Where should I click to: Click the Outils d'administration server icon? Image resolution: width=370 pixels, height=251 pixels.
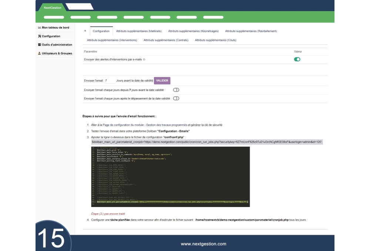(40, 45)
